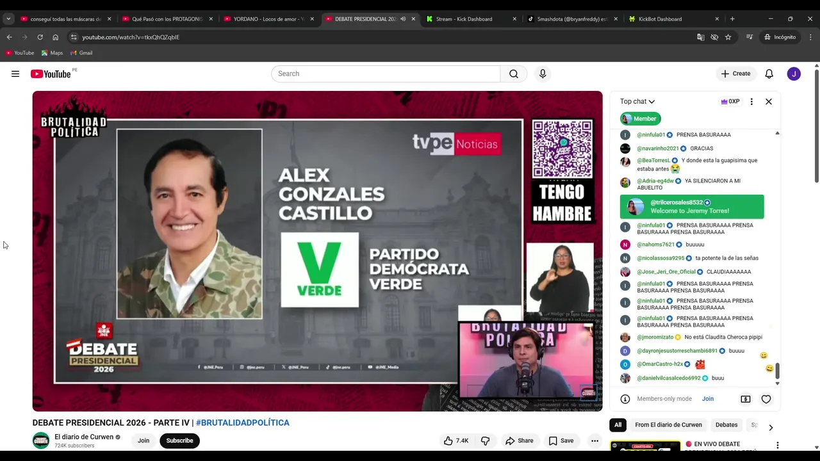
Task: Select 'From El diario de Curwen' chip
Action: point(668,425)
